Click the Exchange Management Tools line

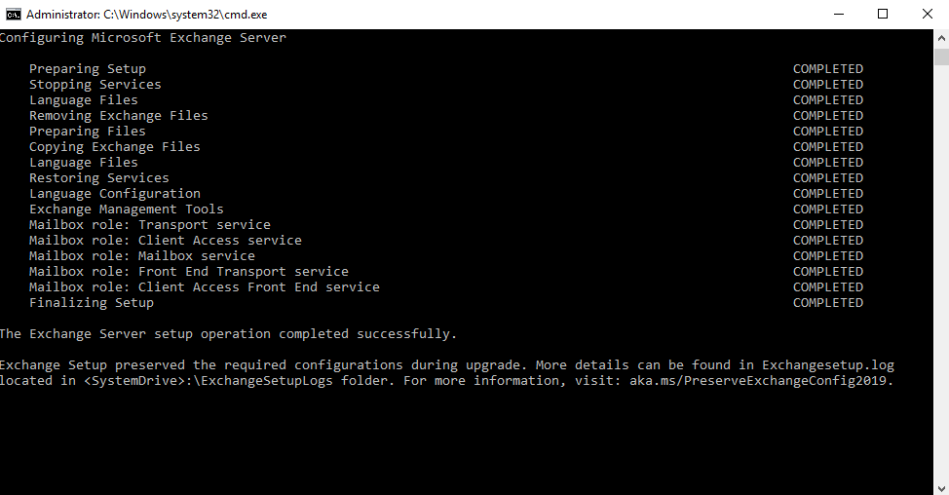[127, 209]
